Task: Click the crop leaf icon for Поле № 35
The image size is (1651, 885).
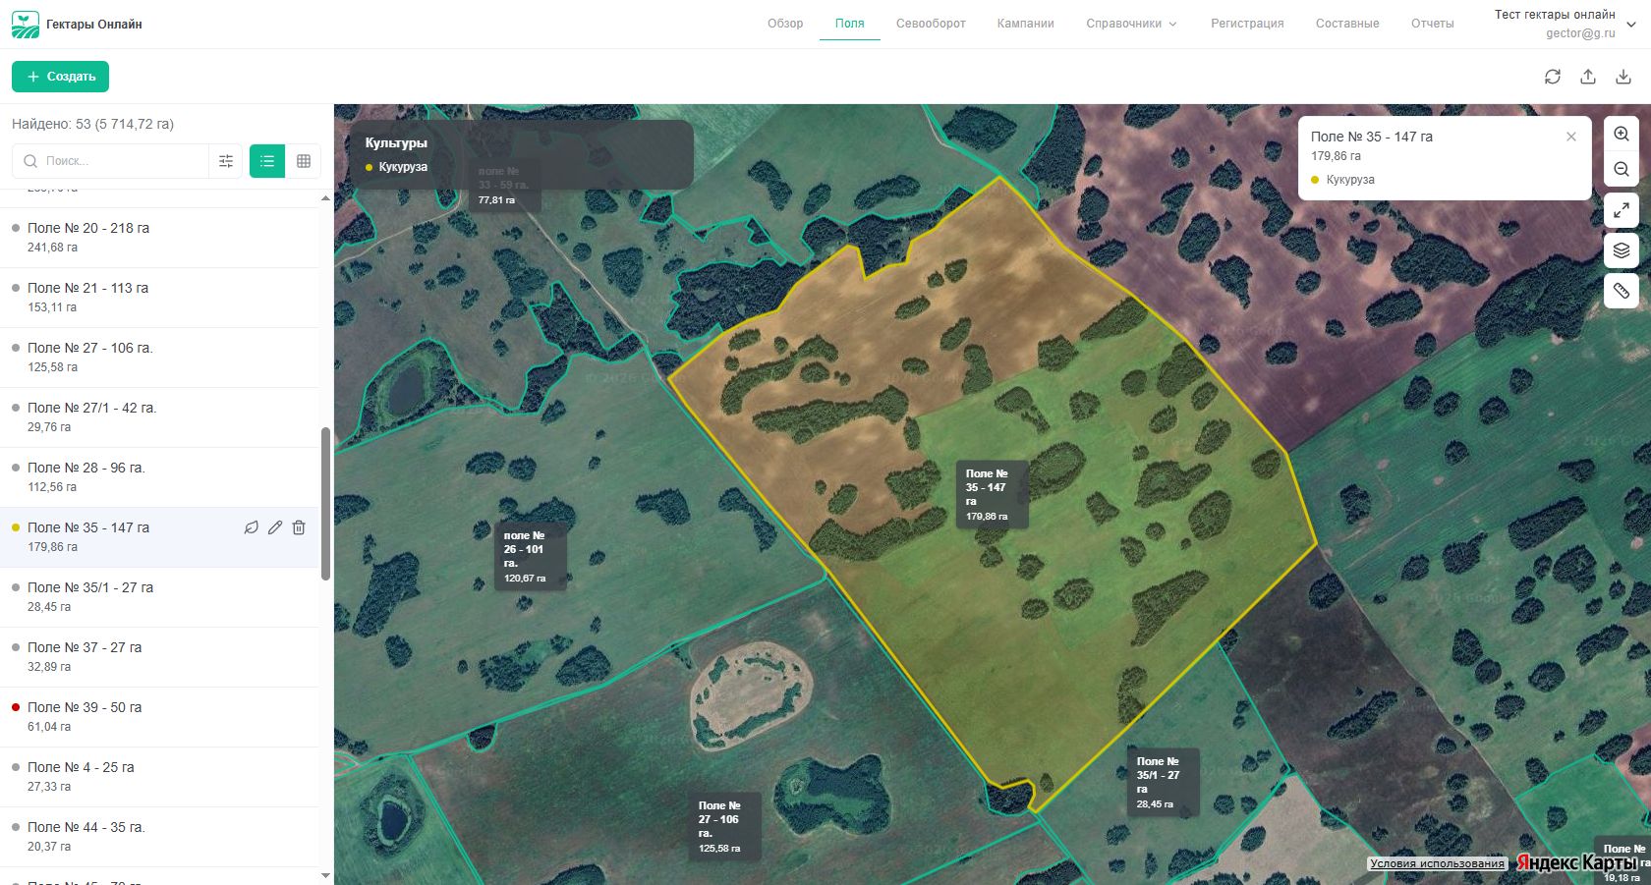Action: [252, 527]
